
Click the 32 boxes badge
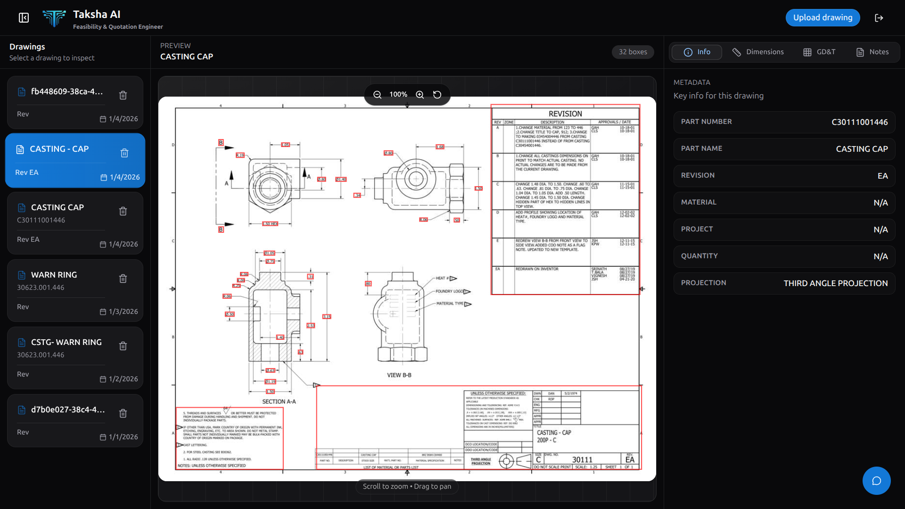633,52
